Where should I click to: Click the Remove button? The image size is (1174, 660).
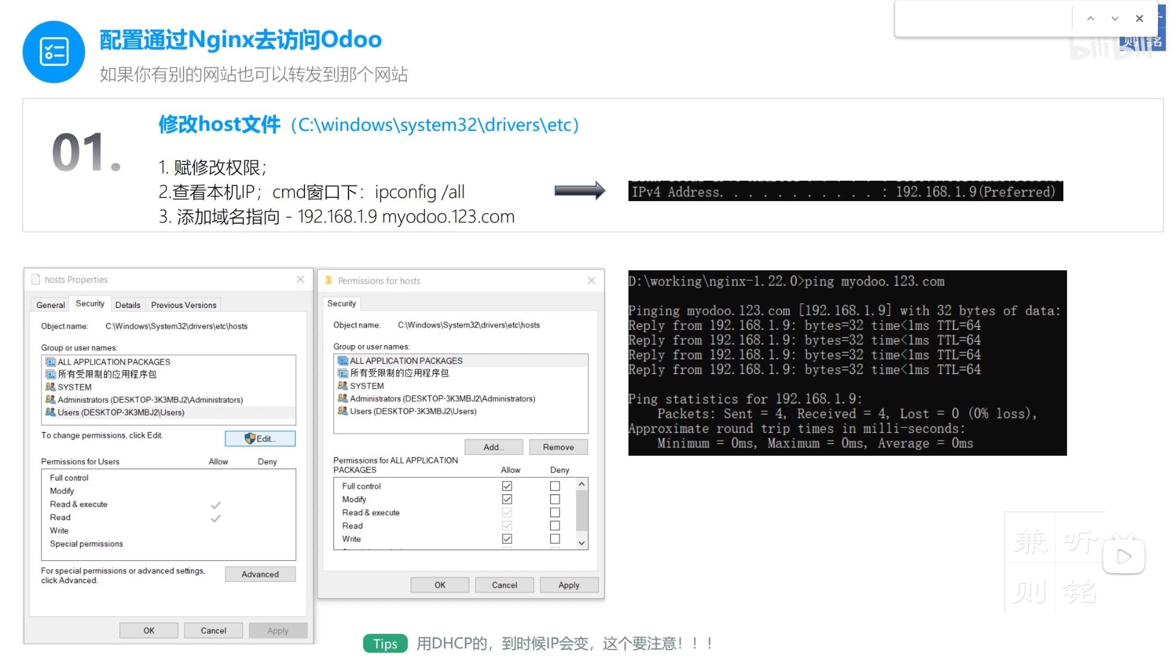pos(558,447)
